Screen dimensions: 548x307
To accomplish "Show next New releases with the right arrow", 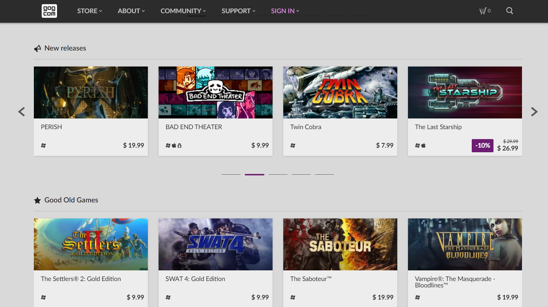I will coord(534,112).
